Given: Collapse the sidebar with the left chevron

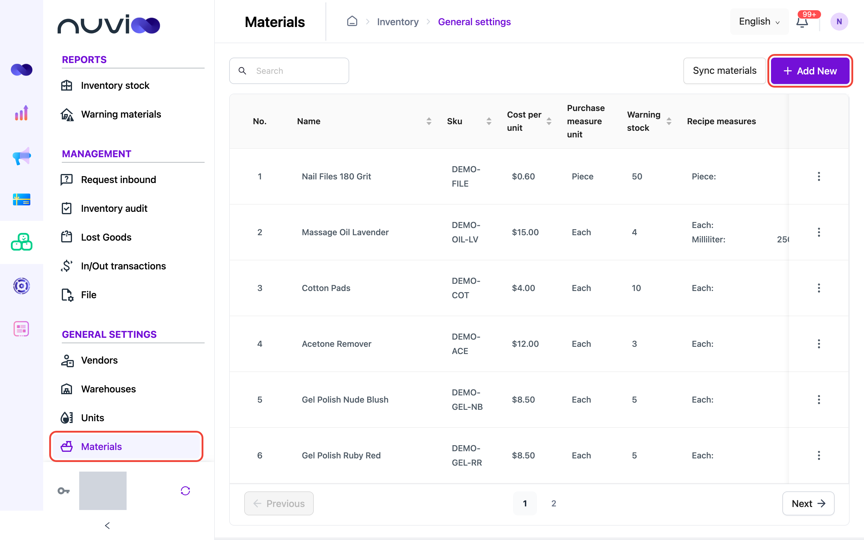Looking at the screenshot, I should pyautogui.click(x=107, y=525).
